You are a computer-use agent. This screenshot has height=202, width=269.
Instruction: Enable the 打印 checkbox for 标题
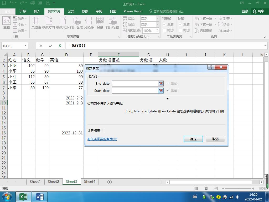click(x=180, y=31)
